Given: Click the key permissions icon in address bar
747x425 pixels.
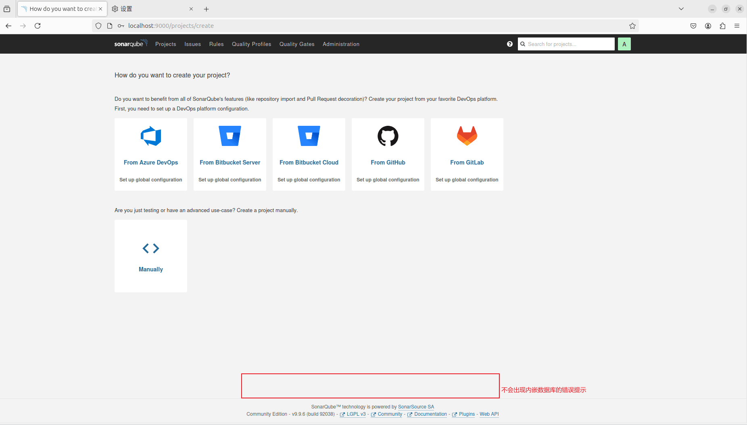Looking at the screenshot, I should point(121,26).
